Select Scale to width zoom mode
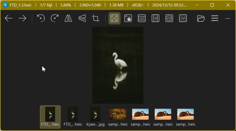236x131 pixels. click(142, 18)
